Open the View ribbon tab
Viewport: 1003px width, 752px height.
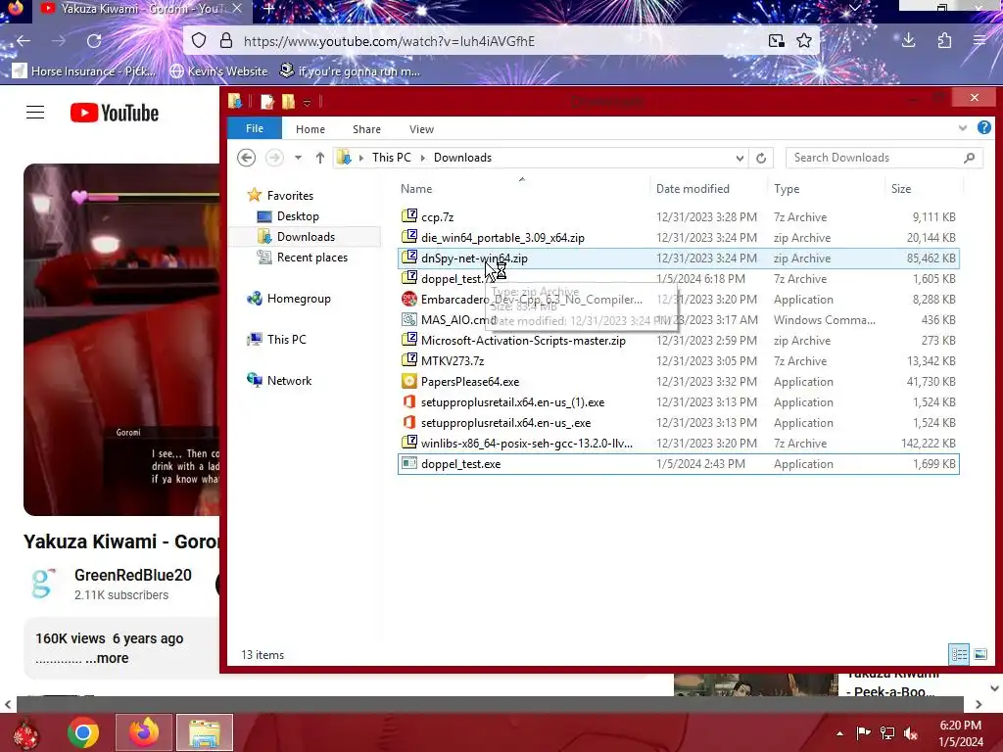click(x=421, y=129)
